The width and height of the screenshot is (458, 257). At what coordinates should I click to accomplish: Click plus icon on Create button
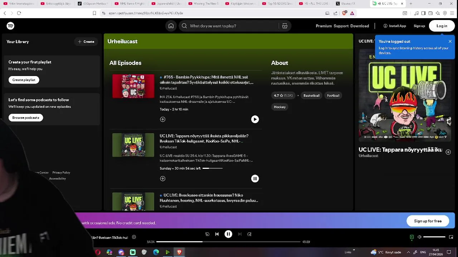pos(80,42)
